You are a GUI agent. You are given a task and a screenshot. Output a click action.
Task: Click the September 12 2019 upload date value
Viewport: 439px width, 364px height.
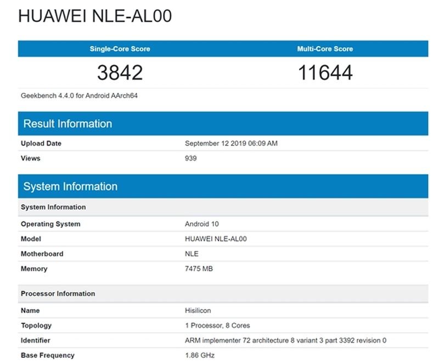231,143
